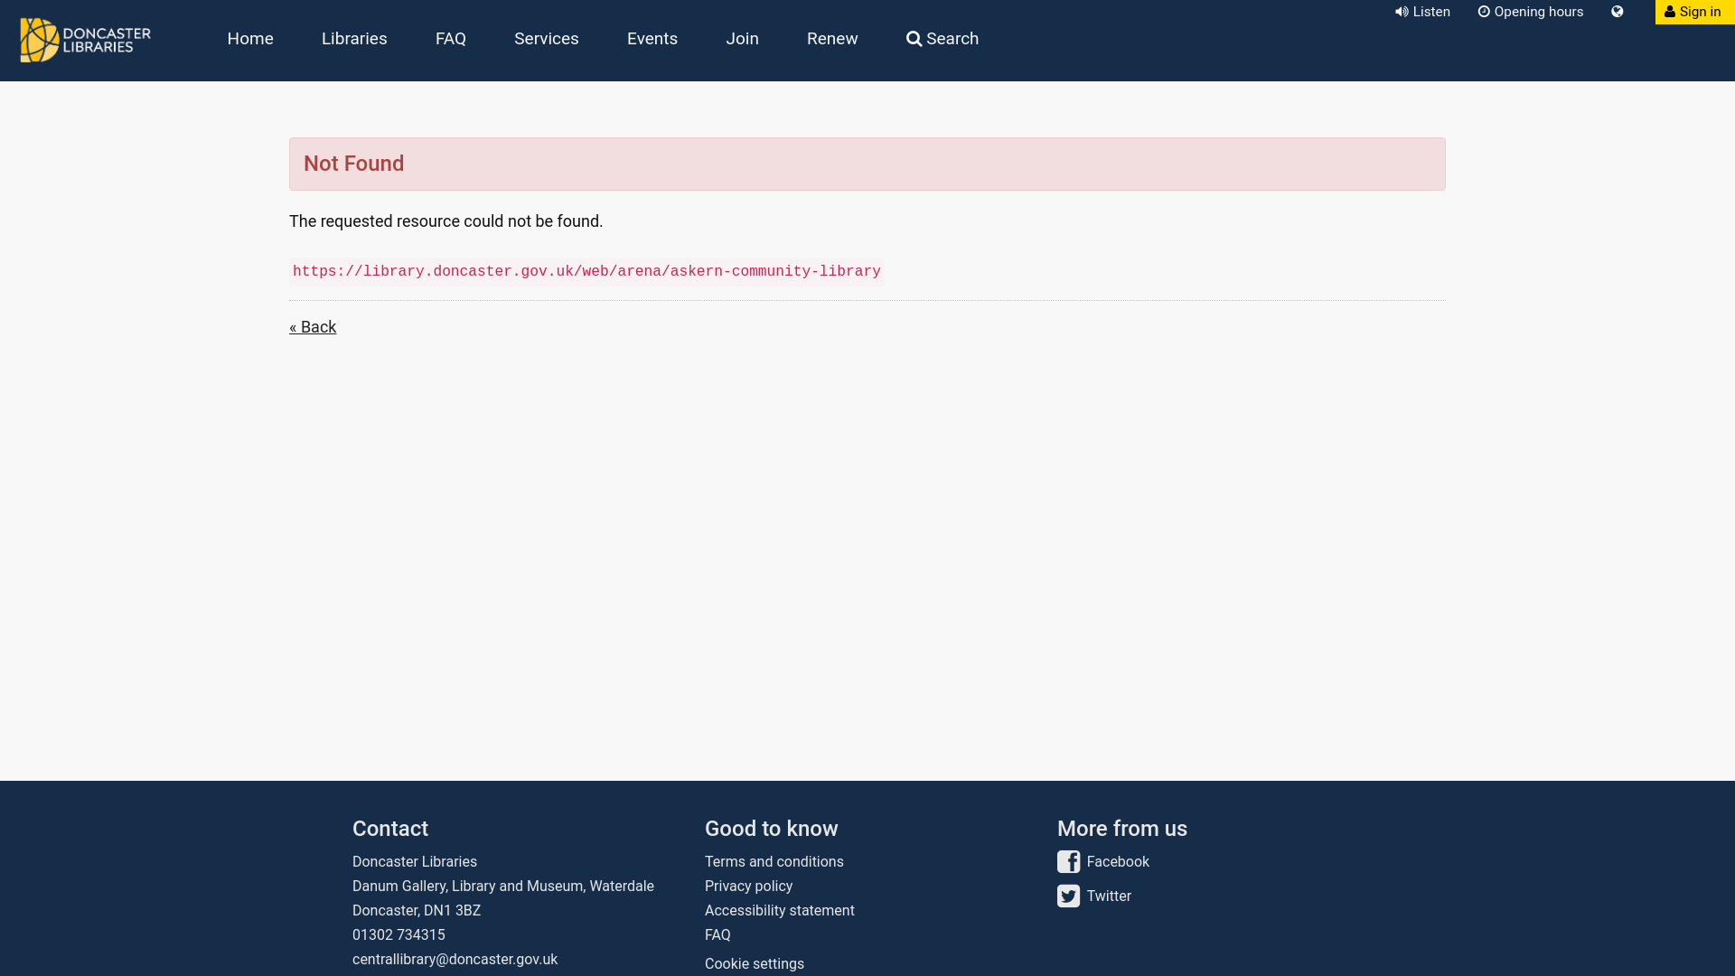The image size is (1735, 976).
Task: Open Search in the navigation bar
Action: 943,39
